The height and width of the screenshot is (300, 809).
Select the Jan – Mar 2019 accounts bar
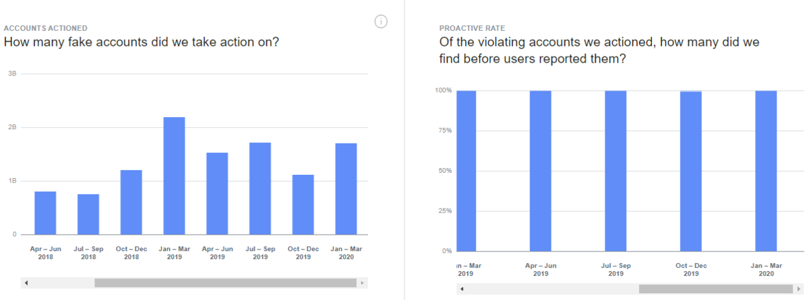174,176
